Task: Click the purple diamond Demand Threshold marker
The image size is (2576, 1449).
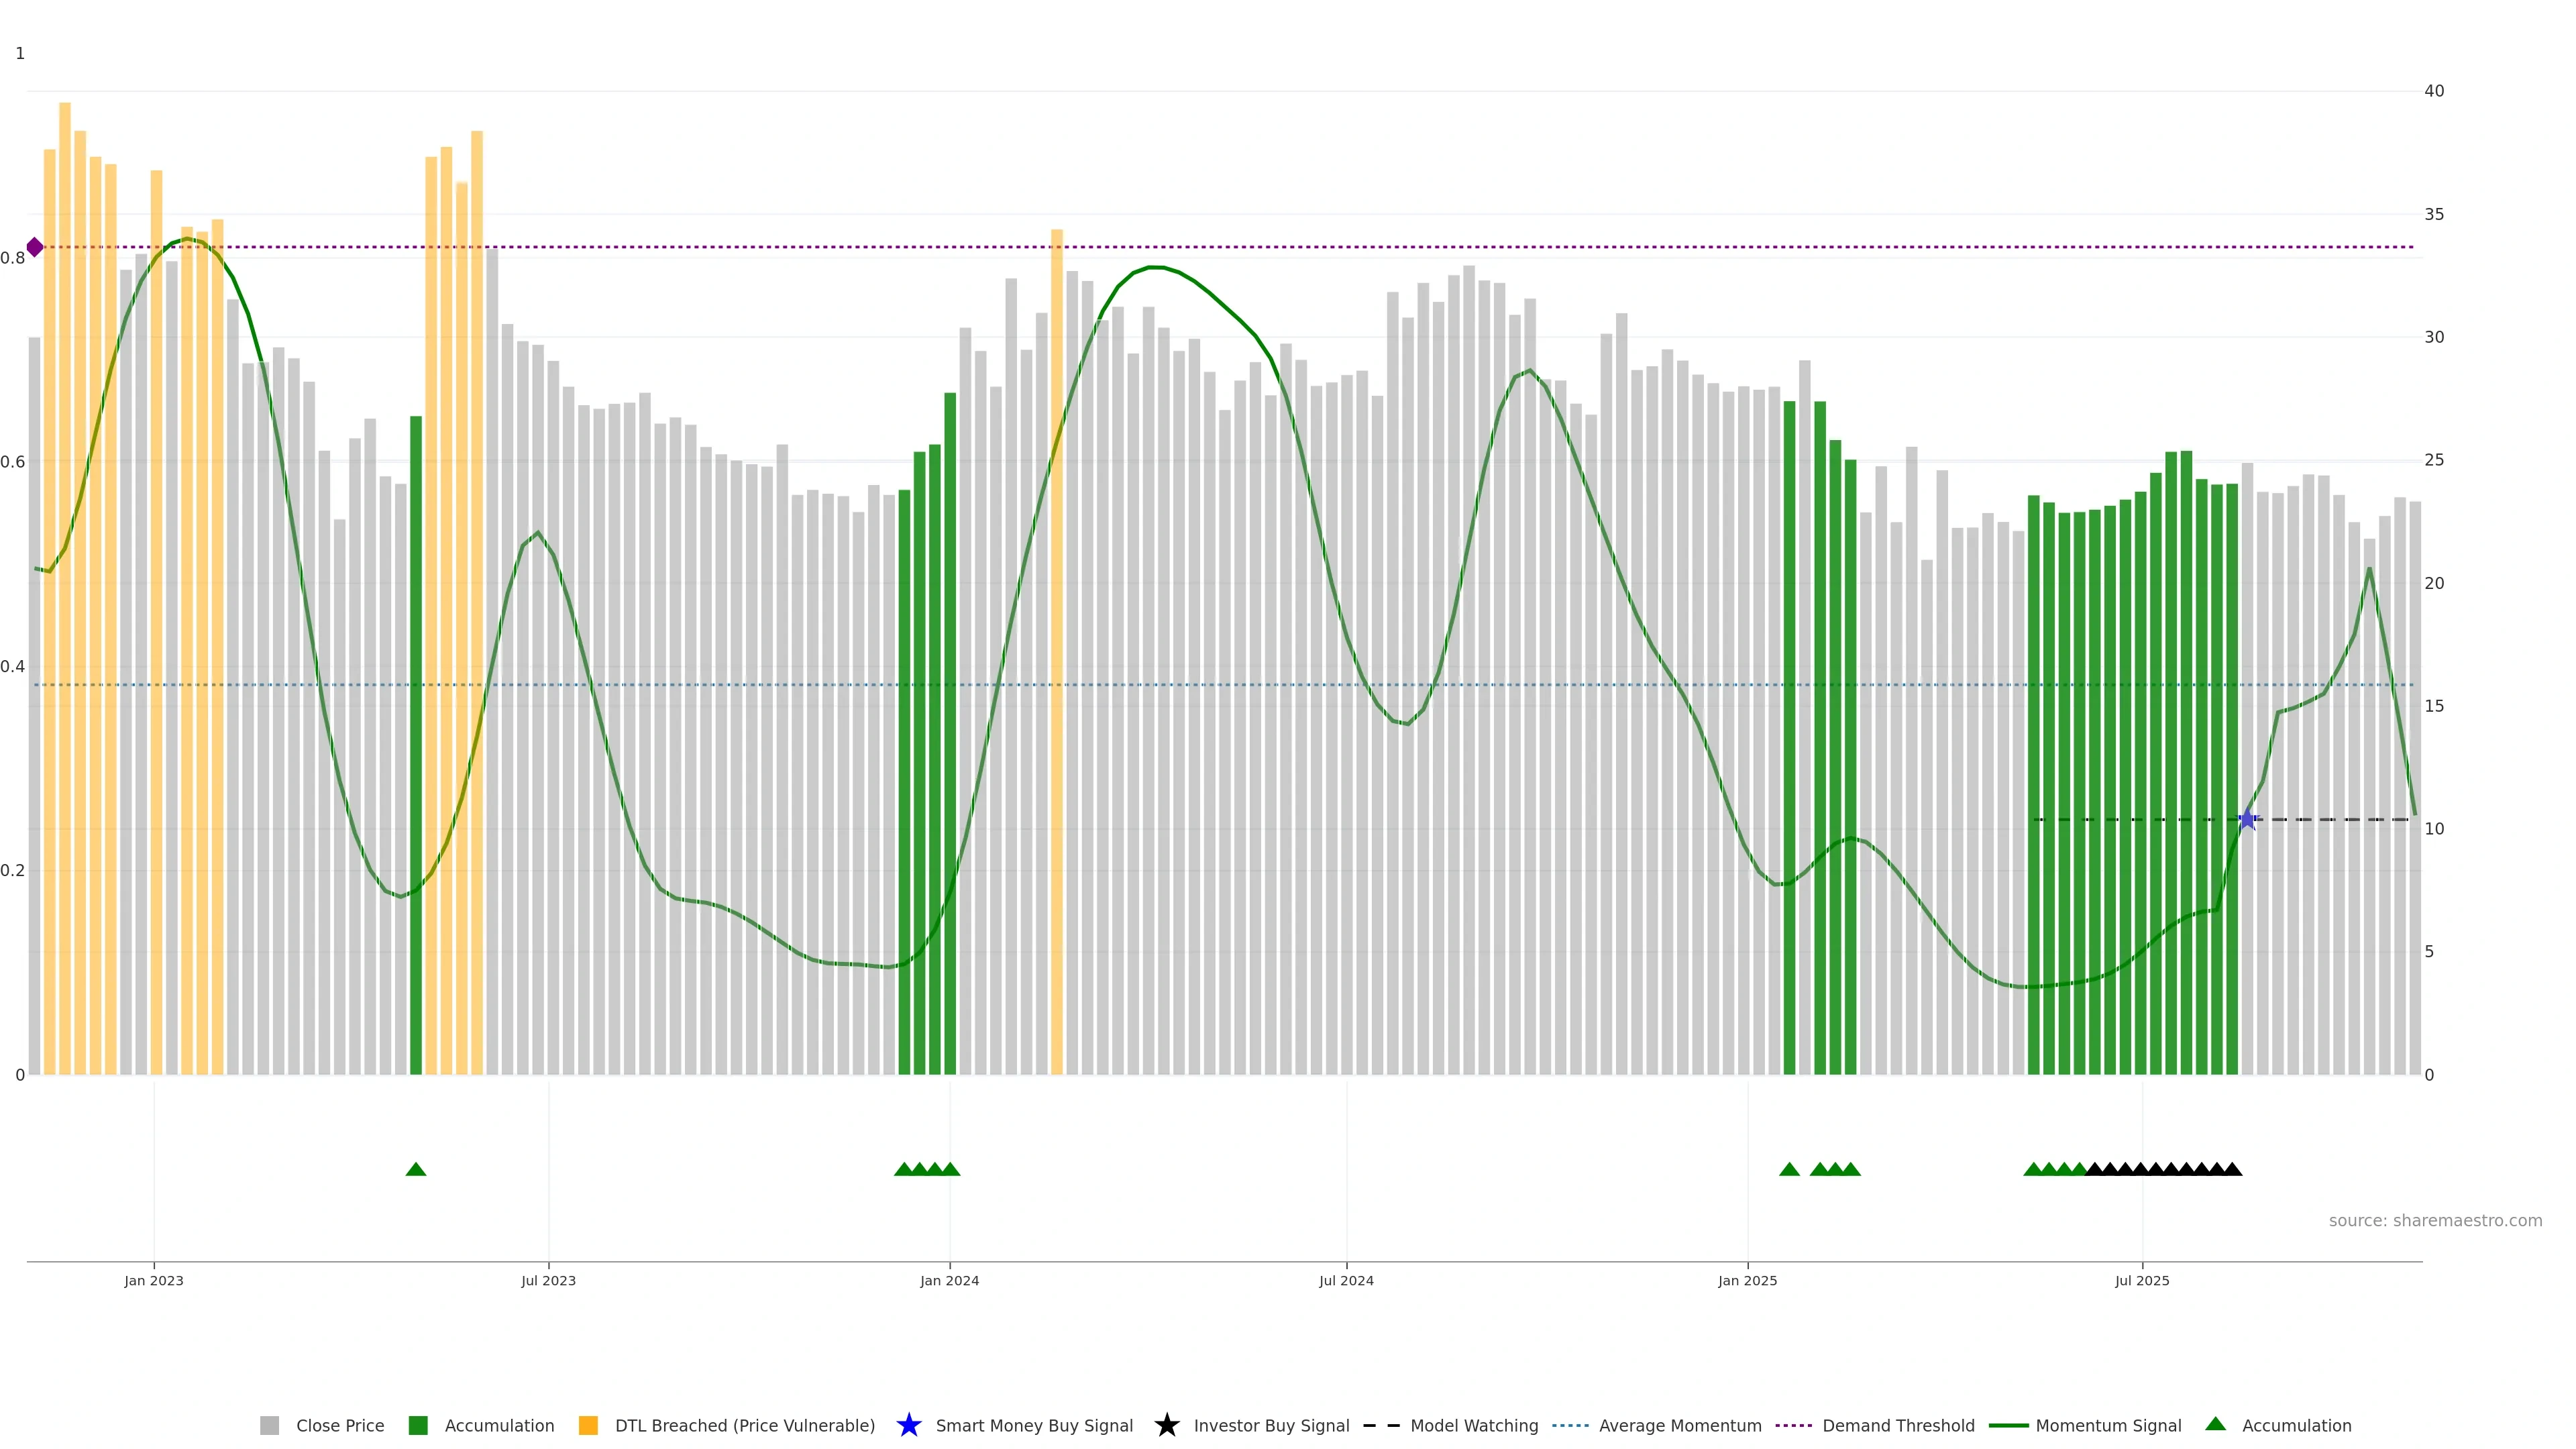Action: tap(35, 247)
